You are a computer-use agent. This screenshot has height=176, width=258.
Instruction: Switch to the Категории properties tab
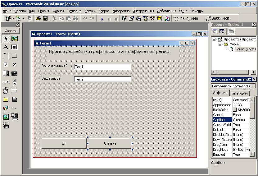click(239, 93)
